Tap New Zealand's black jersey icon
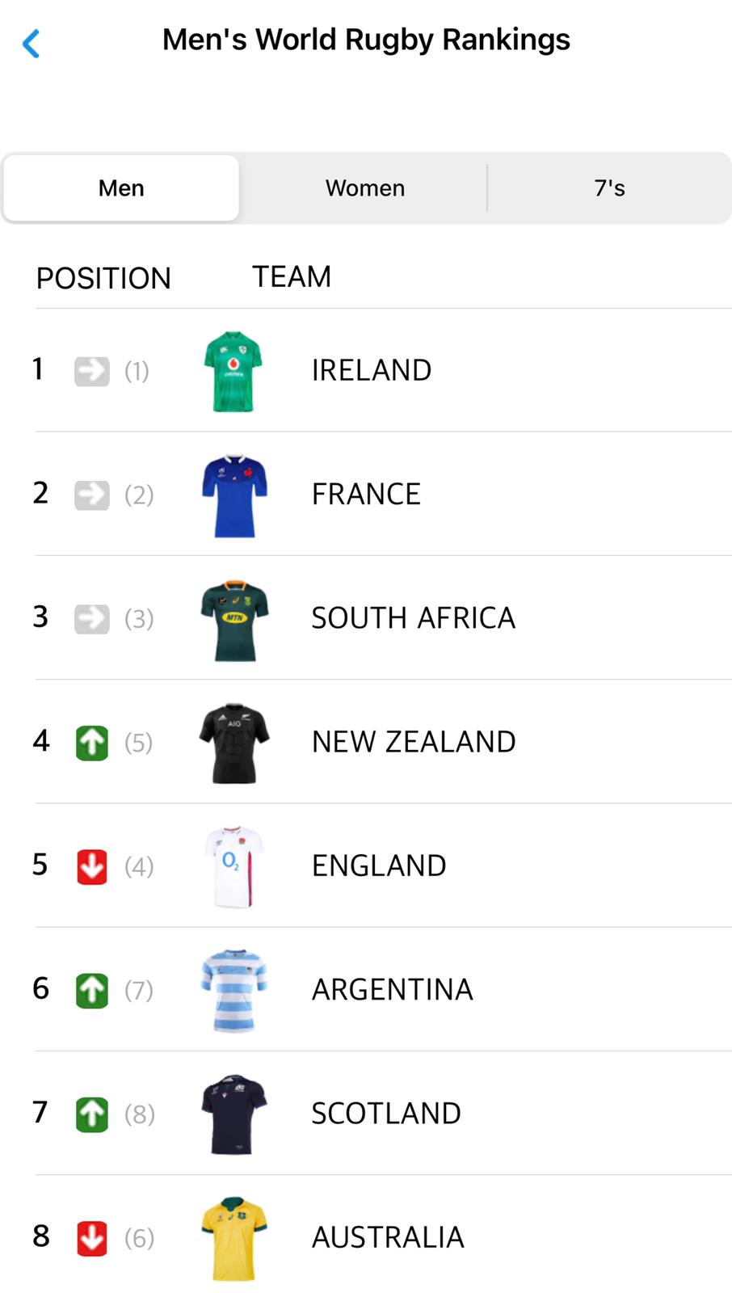The image size is (732, 1293). point(234,743)
